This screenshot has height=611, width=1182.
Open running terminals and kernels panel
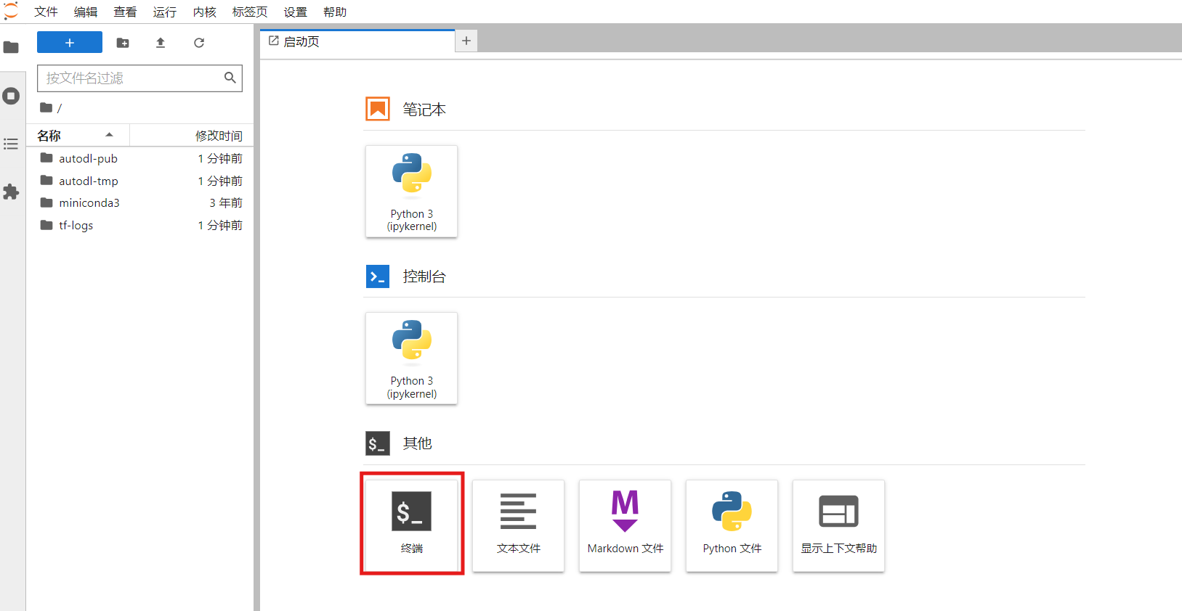click(11, 96)
